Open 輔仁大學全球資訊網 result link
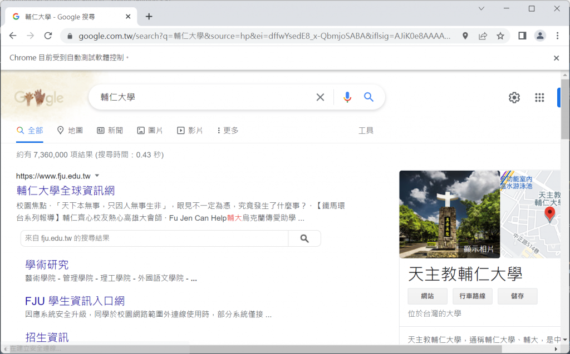The image size is (570, 354). 66,191
